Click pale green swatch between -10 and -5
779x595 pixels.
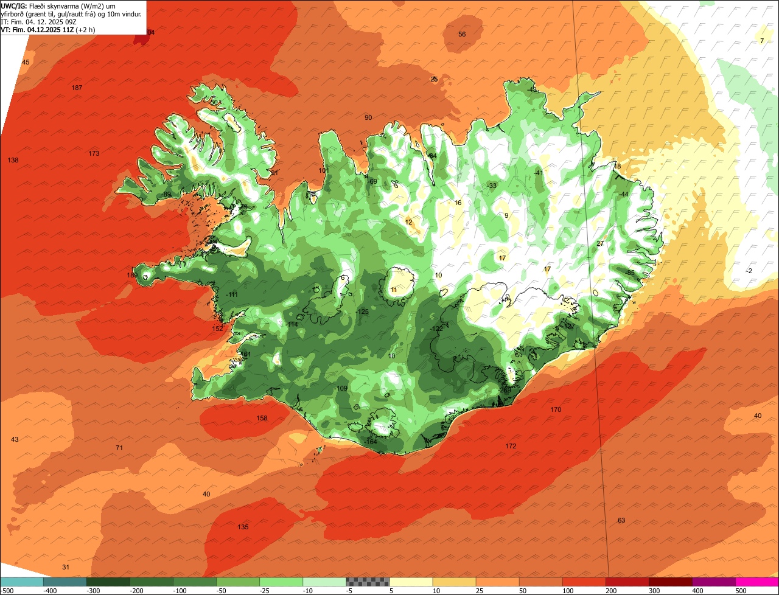click(x=324, y=582)
